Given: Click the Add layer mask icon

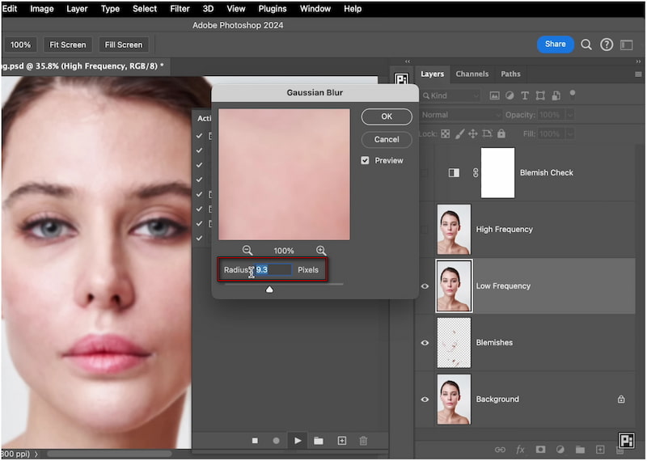Looking at the screenshot, I should pos(540,450).
